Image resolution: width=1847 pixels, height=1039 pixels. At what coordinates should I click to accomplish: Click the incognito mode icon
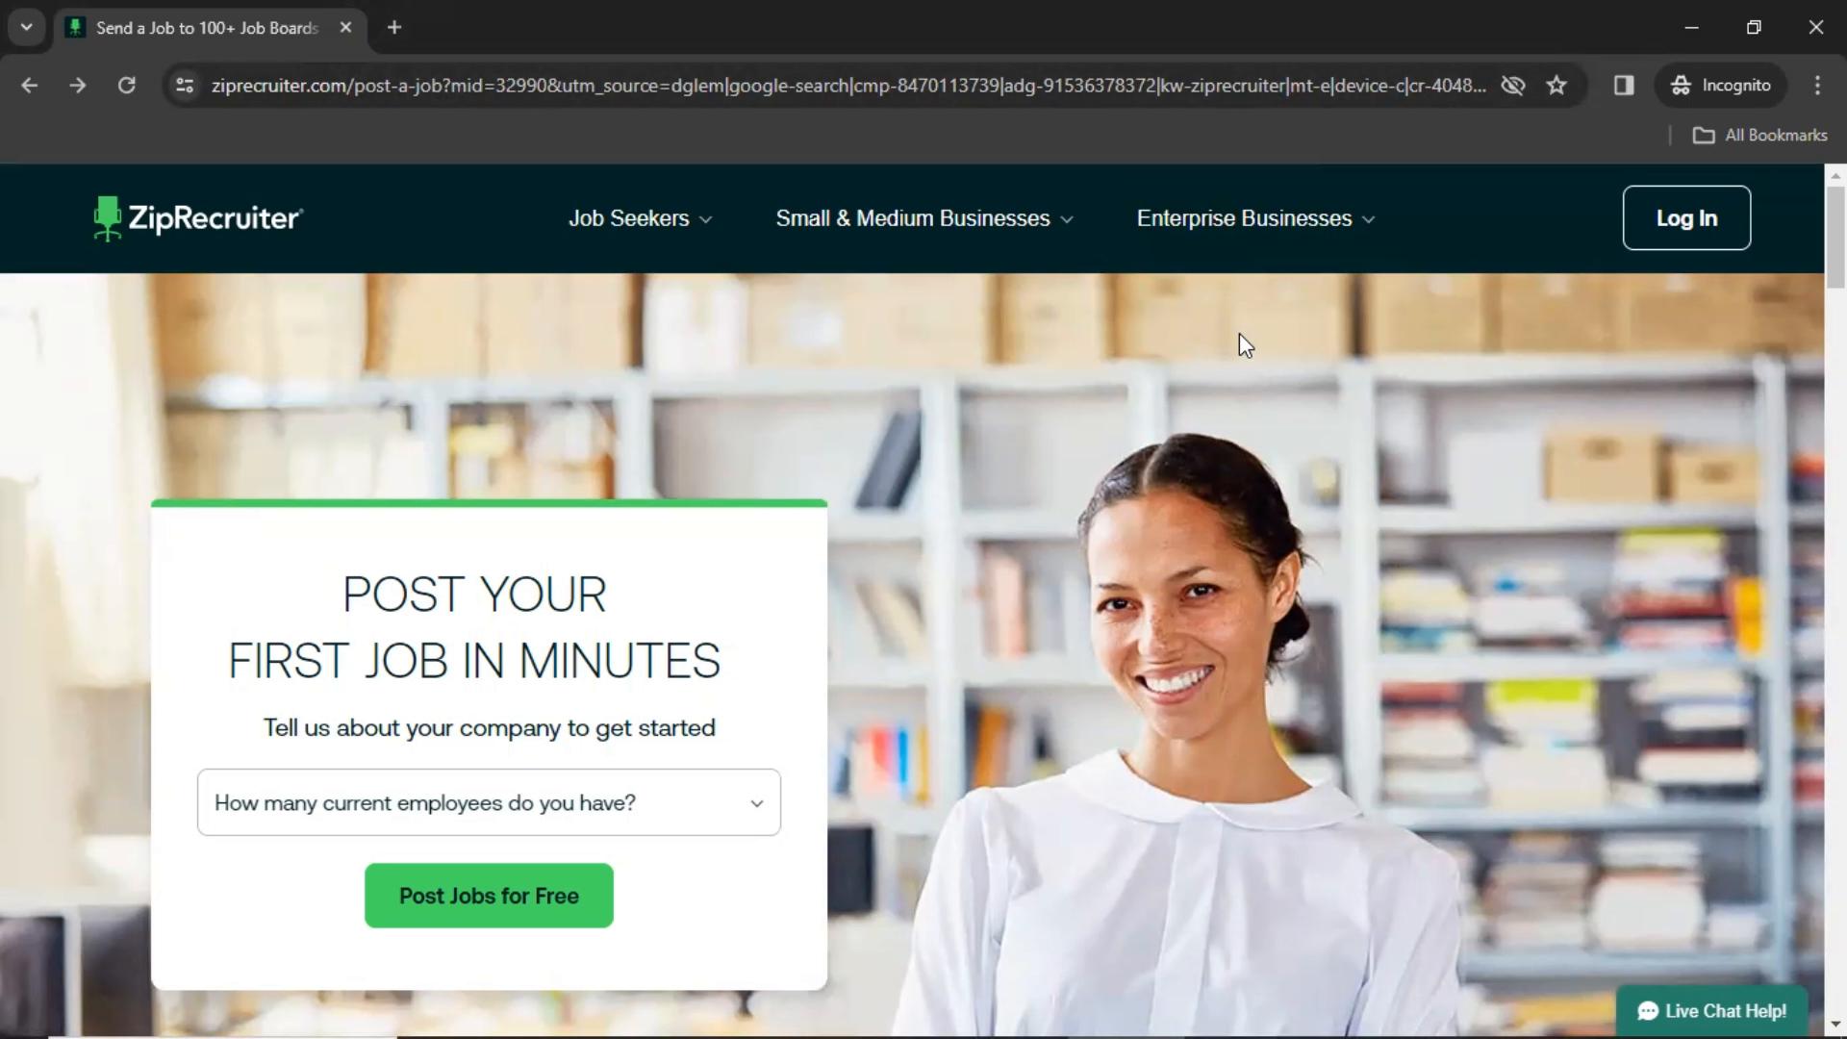click(x=1681, y=85)
